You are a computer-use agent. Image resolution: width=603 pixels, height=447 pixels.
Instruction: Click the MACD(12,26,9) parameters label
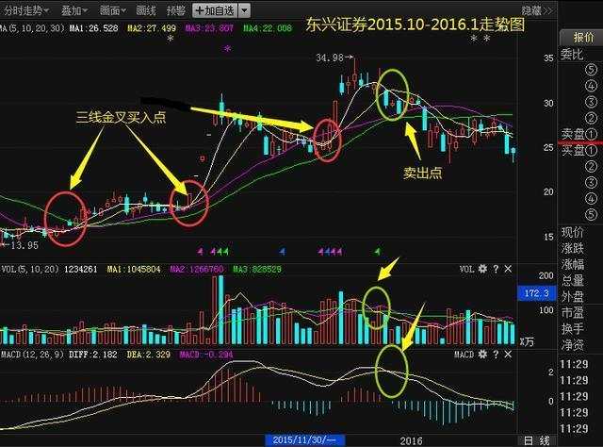point(32,355)
